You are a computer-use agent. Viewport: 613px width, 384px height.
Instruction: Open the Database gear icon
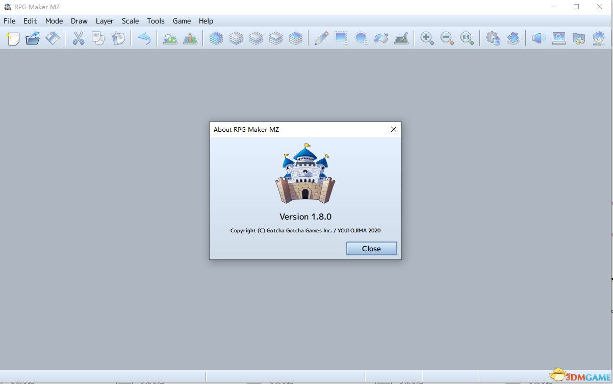pyautogui.click(x=493, y=38)
